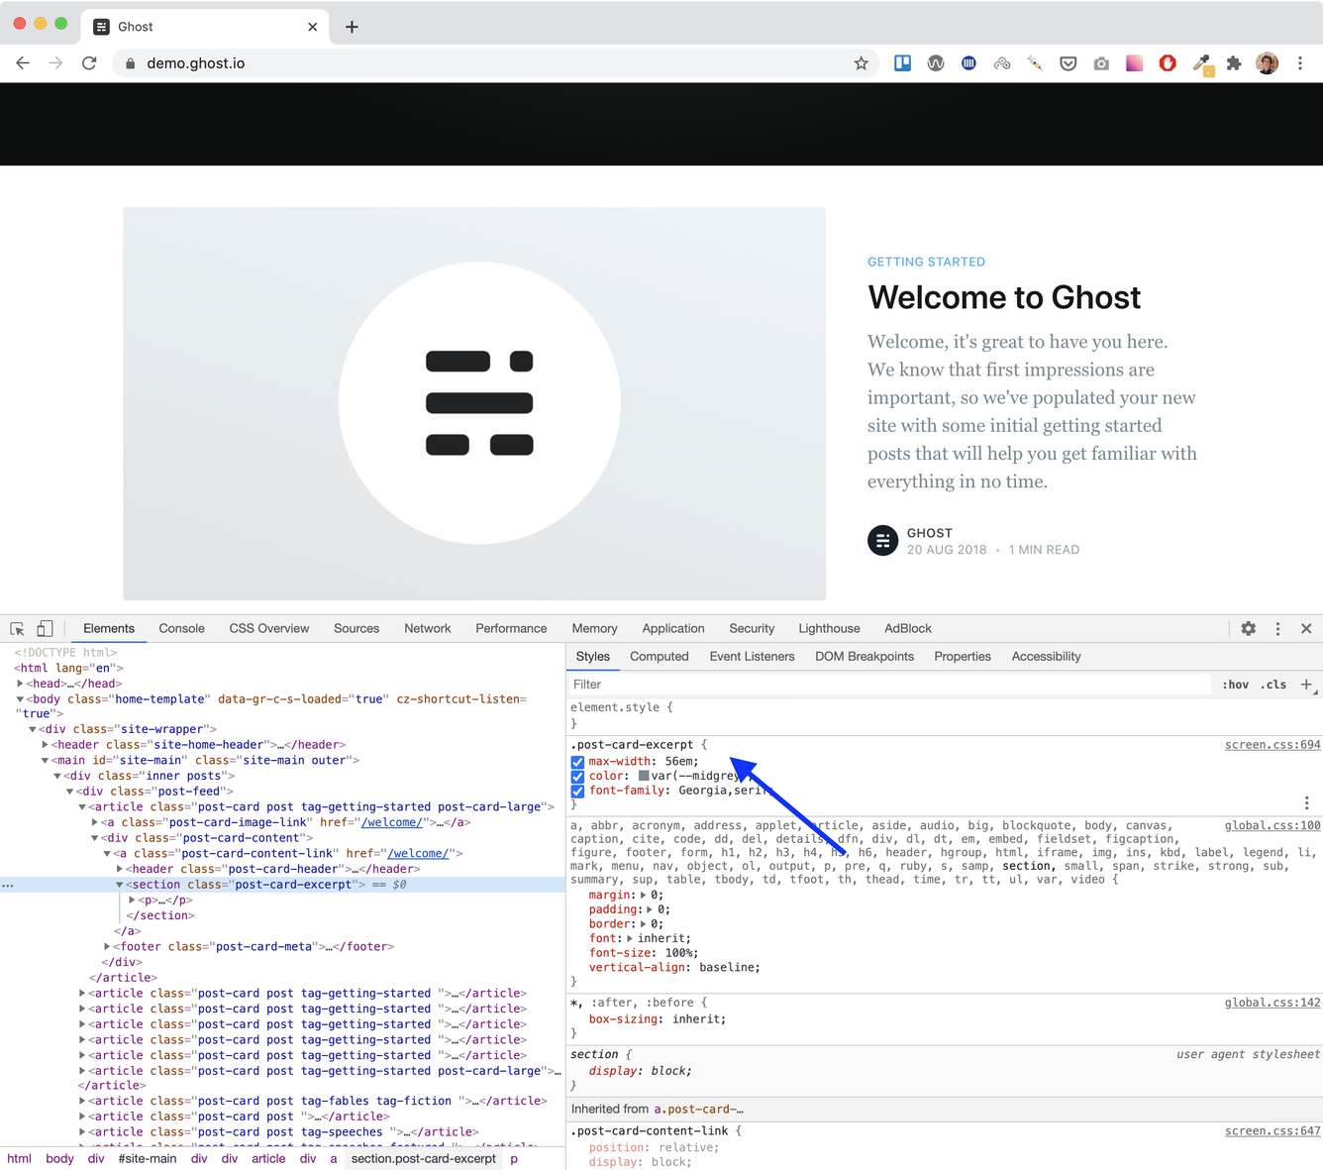
Task: Click the camera screenshot extension icon
Action: [x=1101, y=63]
